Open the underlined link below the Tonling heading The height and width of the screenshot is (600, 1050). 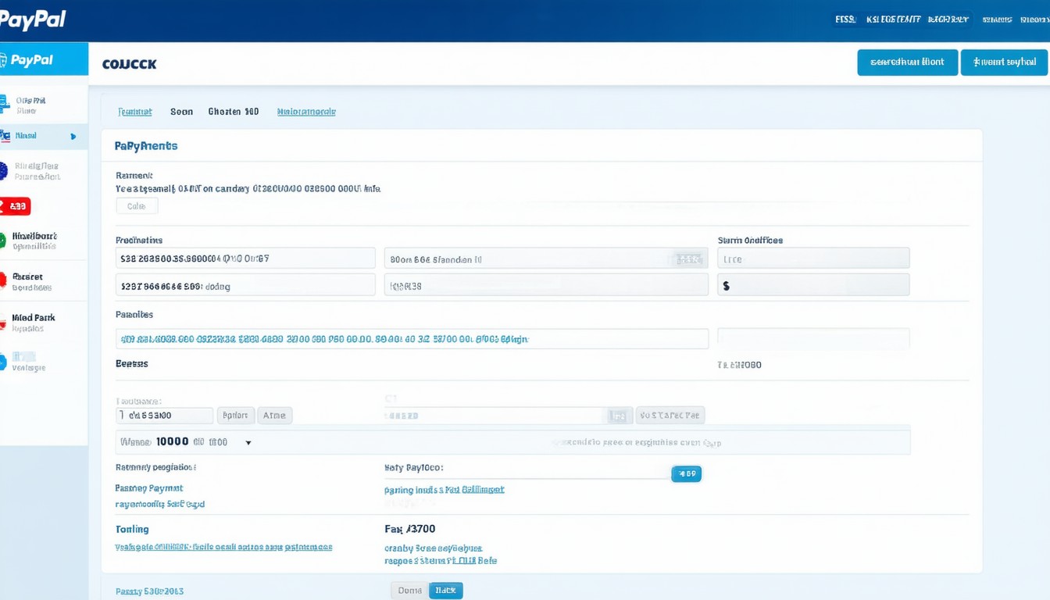tap(223, 547)
